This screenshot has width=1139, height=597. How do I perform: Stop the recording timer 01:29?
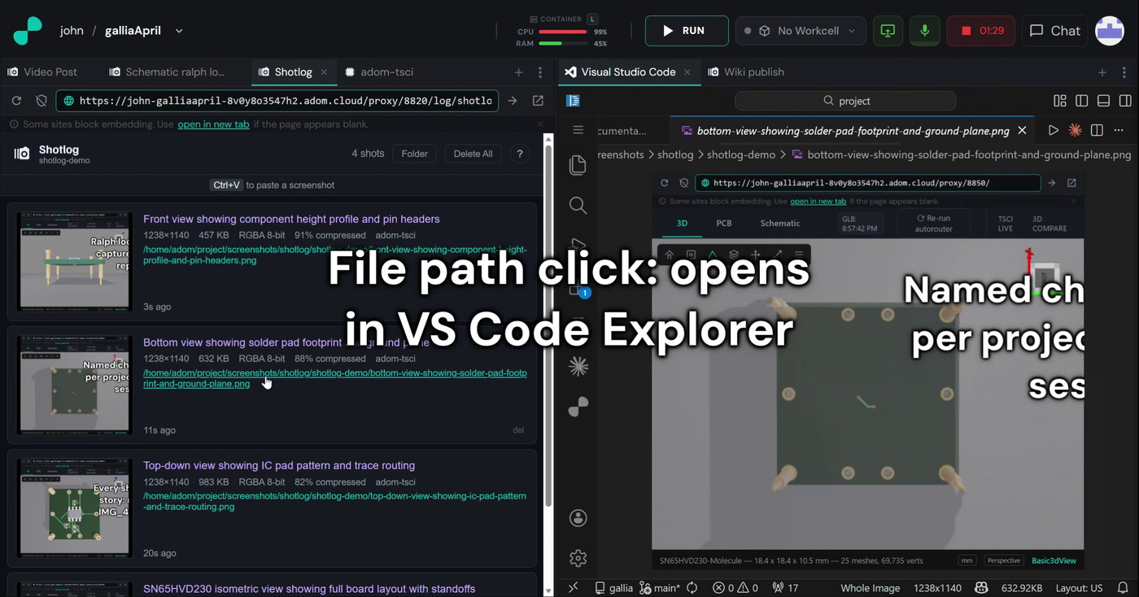981,30
